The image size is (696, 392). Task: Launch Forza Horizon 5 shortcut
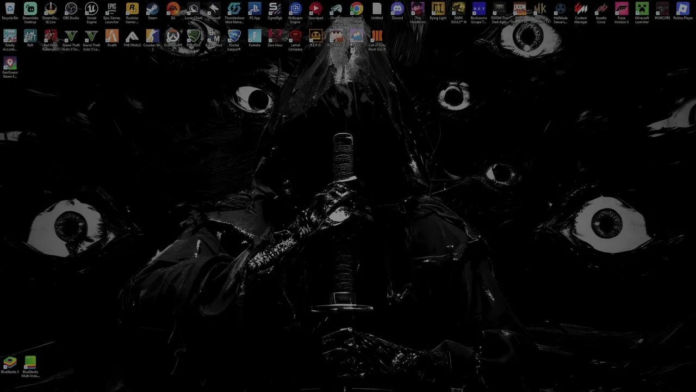(x=622, y=13)
